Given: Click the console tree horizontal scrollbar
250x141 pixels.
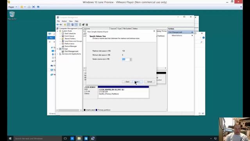Looking at the screenshot, I should [69, 110].
